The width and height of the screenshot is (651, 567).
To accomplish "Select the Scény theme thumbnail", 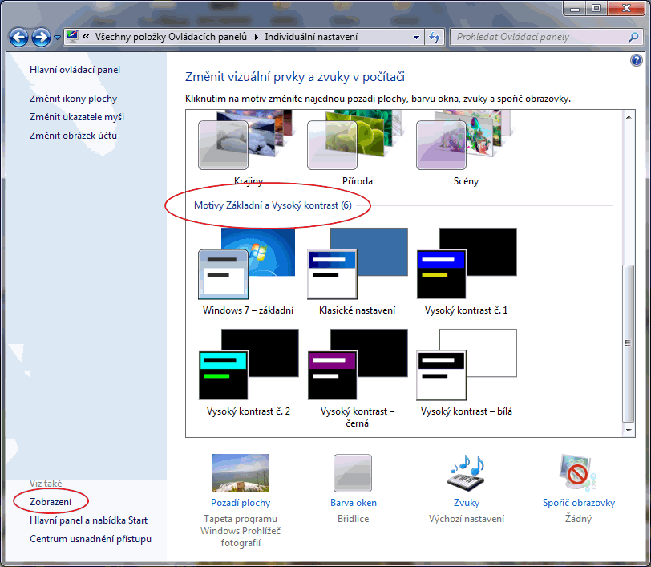I will tap(466, 141).
